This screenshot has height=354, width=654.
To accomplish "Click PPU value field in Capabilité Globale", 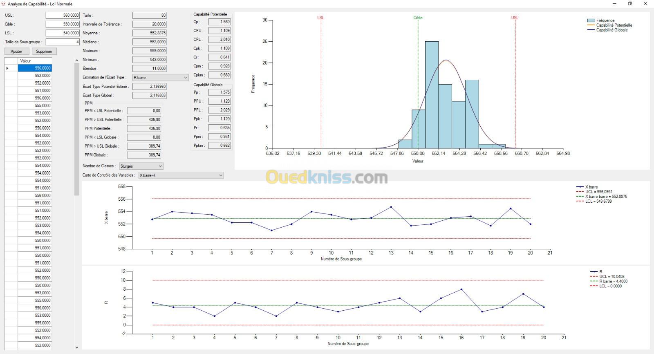I will click(219, 101).
